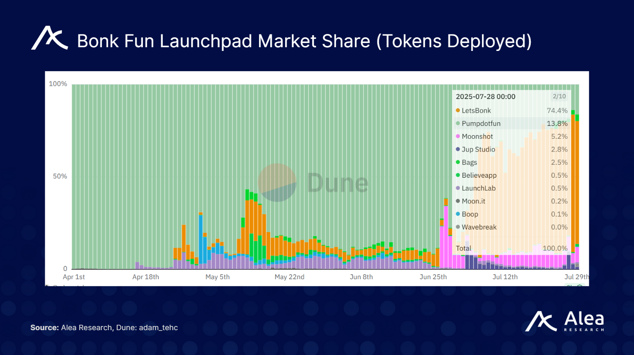Open the tooltip dated 2025-07-28 00:00
Screen dimensions: 634x355
point(486,96)
